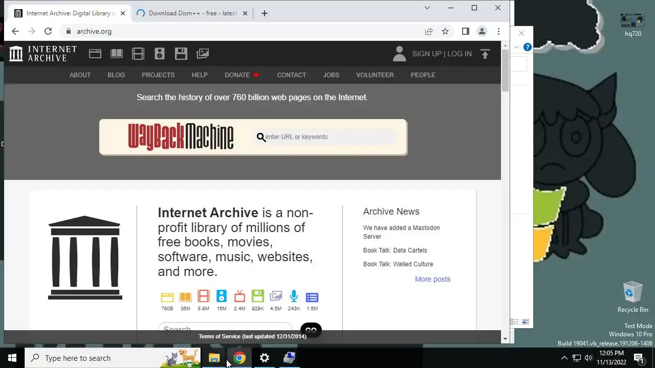Show hidden tray icons chevron
Viewport: 655px width, 368px height.
pos(564,358)
